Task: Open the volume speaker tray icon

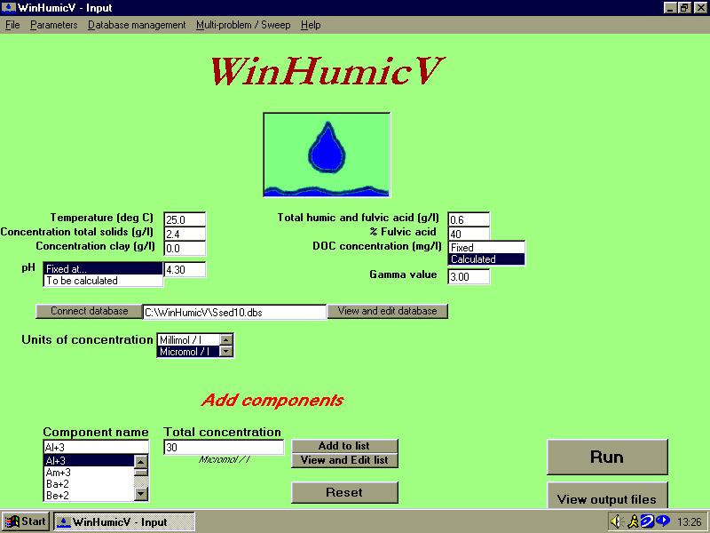Action: tap(617, 521)
